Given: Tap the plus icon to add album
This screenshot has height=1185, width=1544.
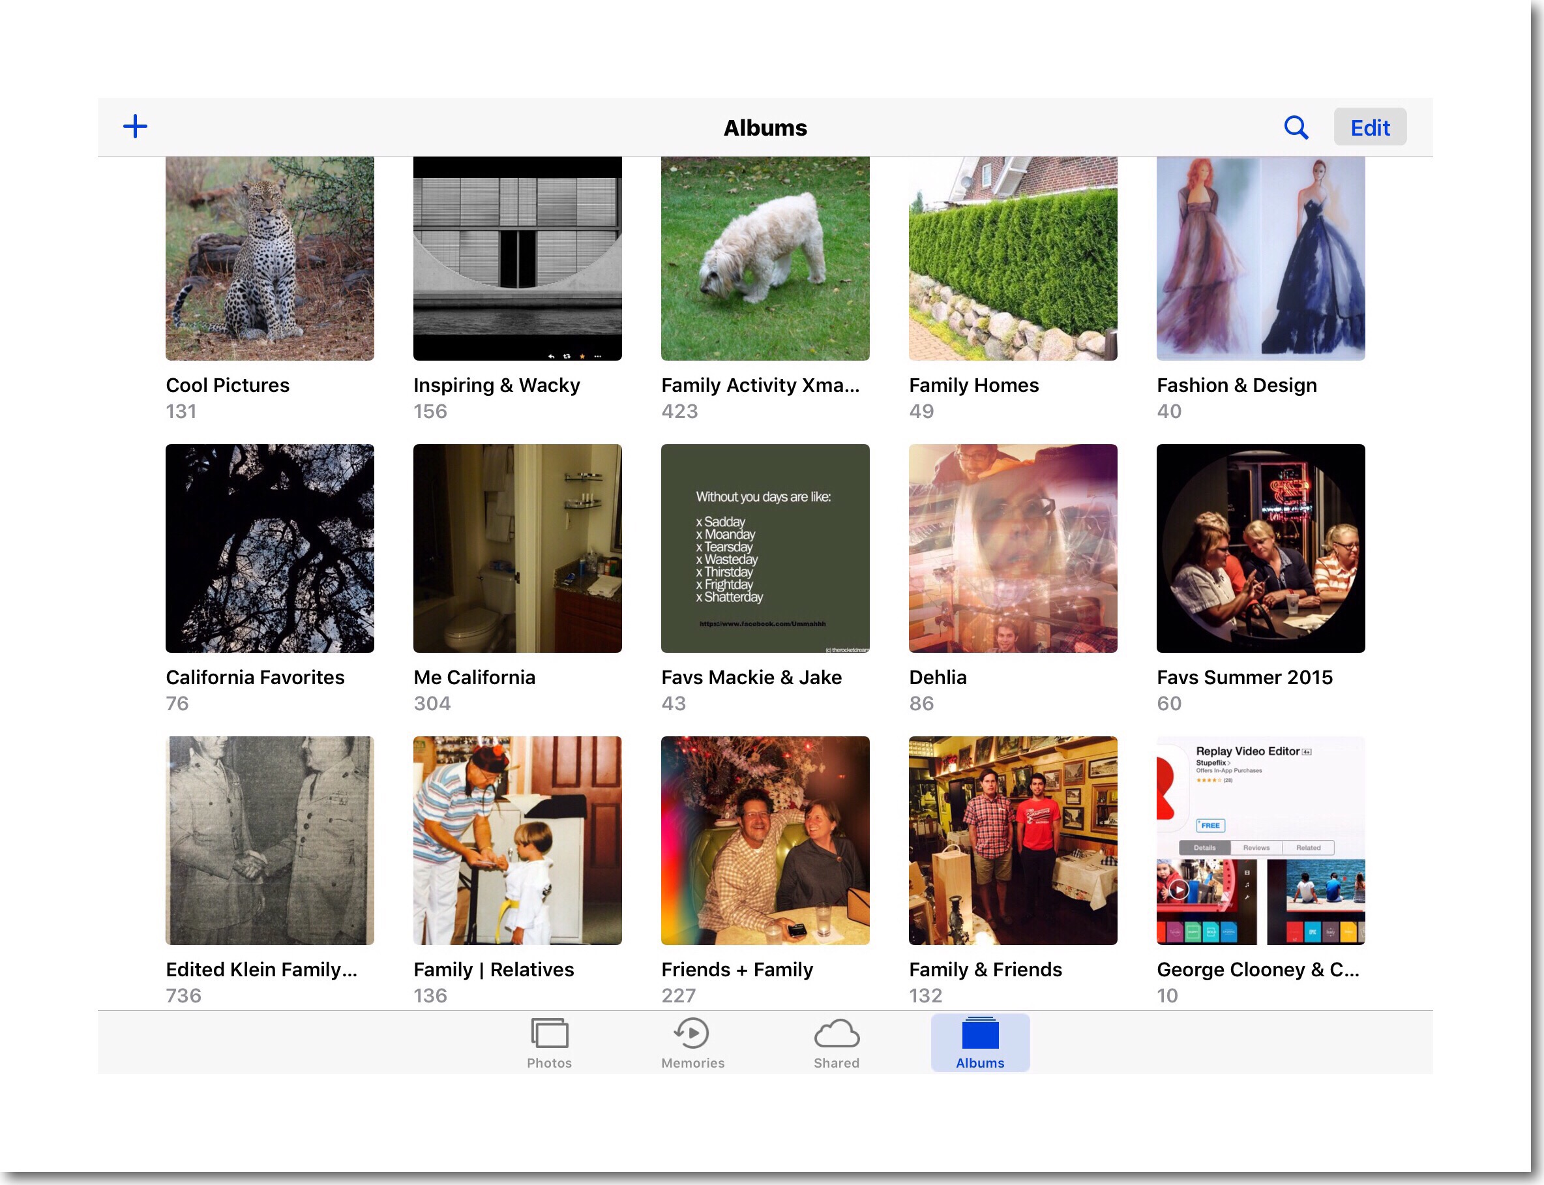Looking at the screenshot, I should (x=135, y=127).
